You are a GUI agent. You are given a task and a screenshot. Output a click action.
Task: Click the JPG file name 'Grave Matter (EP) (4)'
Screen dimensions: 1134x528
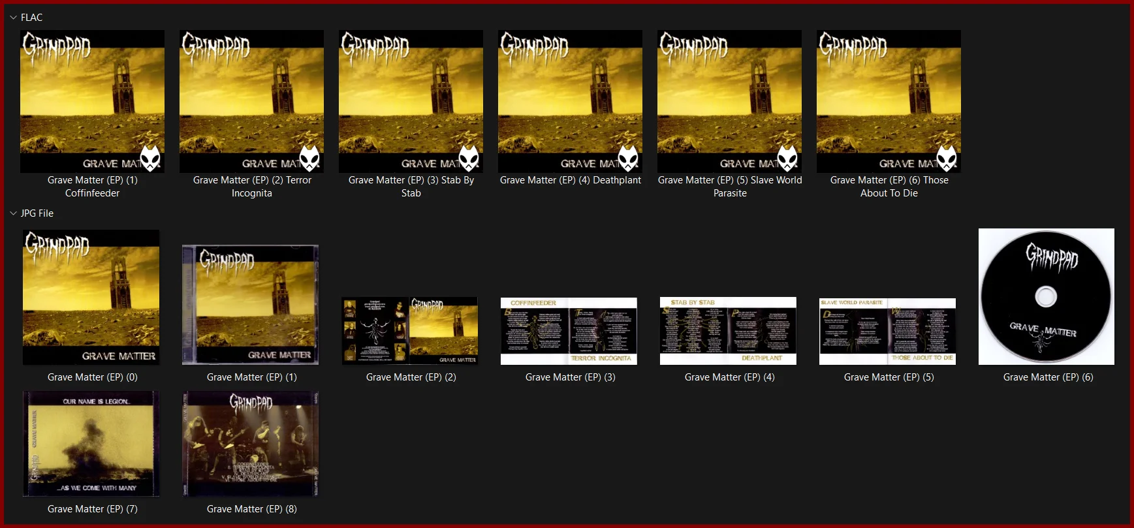(x=730, y=377)
